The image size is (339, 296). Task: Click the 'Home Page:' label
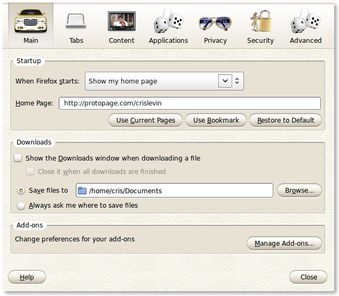click(x=34, y=103)
